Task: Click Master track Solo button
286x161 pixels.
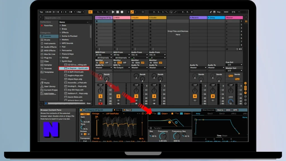Action: pyautogui.click(x=231, y=97)
